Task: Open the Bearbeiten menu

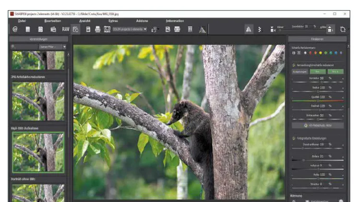Action: (x=53, y=21)
